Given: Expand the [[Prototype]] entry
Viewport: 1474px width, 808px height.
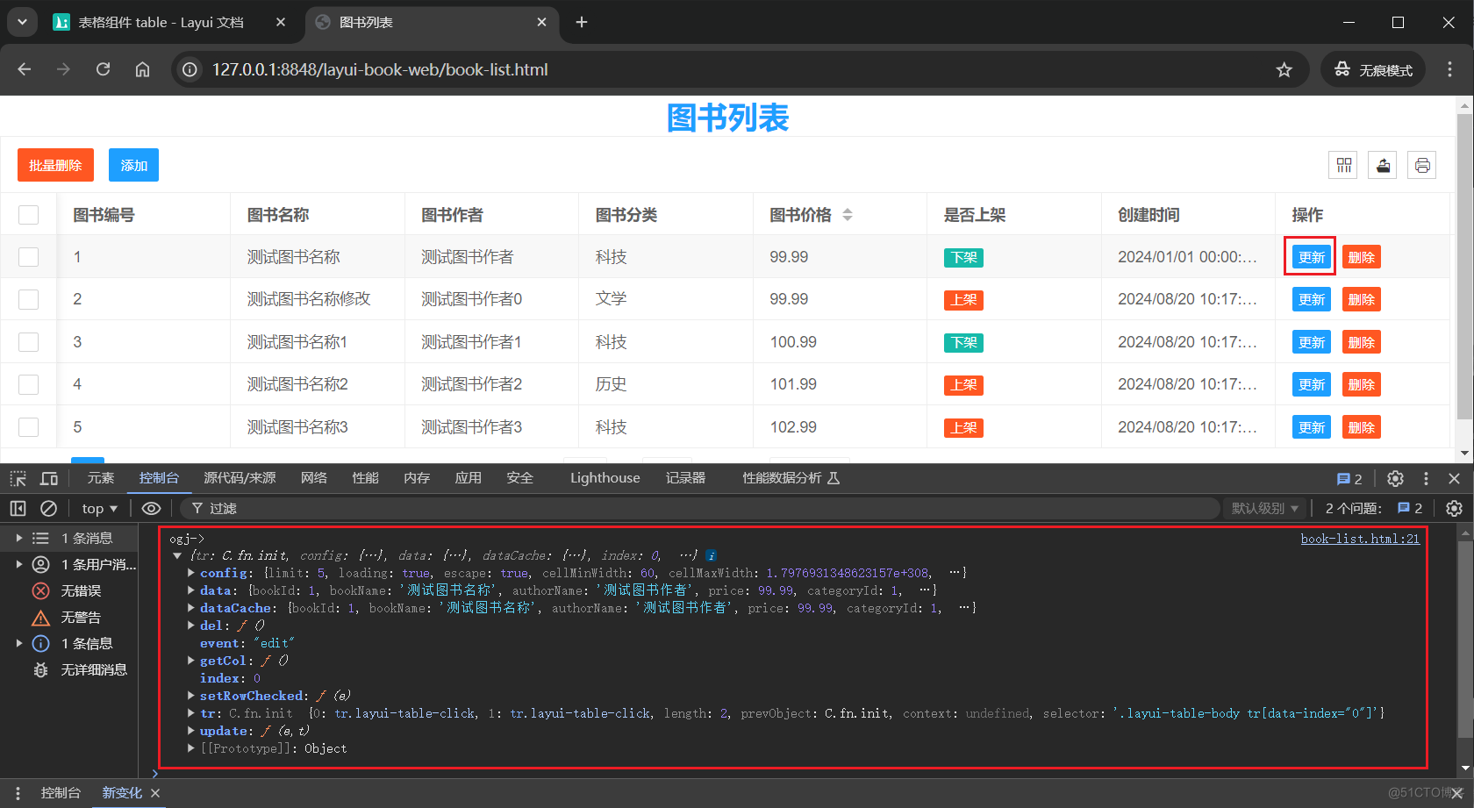Looking at the screenshot, I should pos(190,748).
